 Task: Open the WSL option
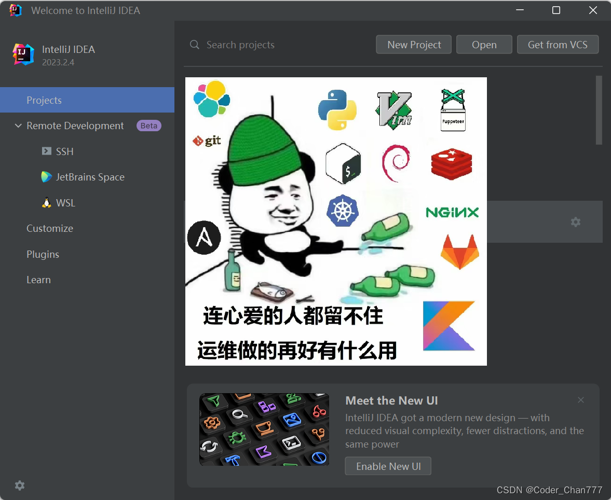65,203
